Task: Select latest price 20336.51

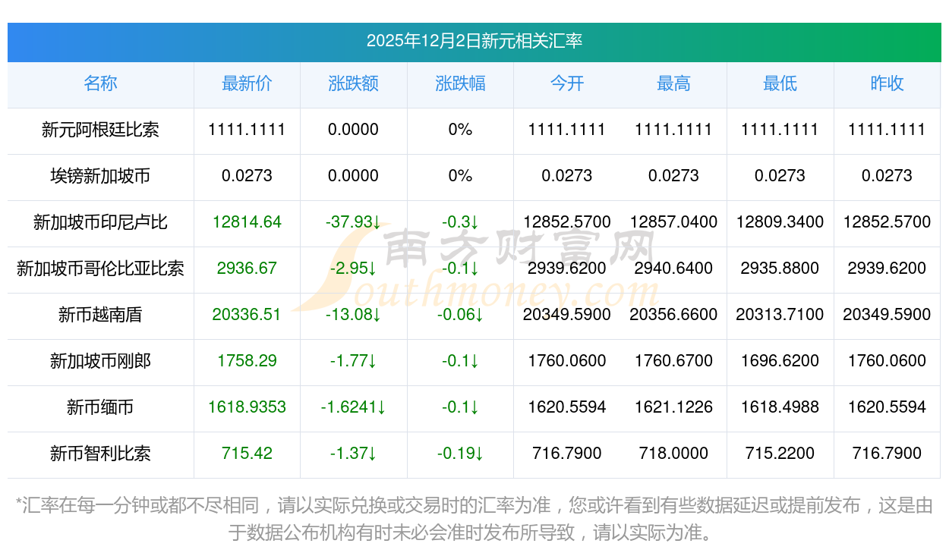Action: click(247, 315)
